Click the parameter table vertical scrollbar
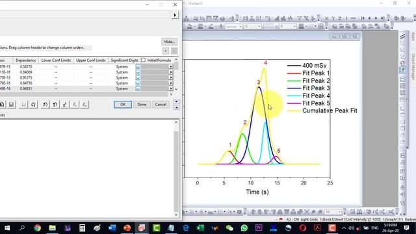The width and height of the screenshot is (416, 234). tap(176, 75)
